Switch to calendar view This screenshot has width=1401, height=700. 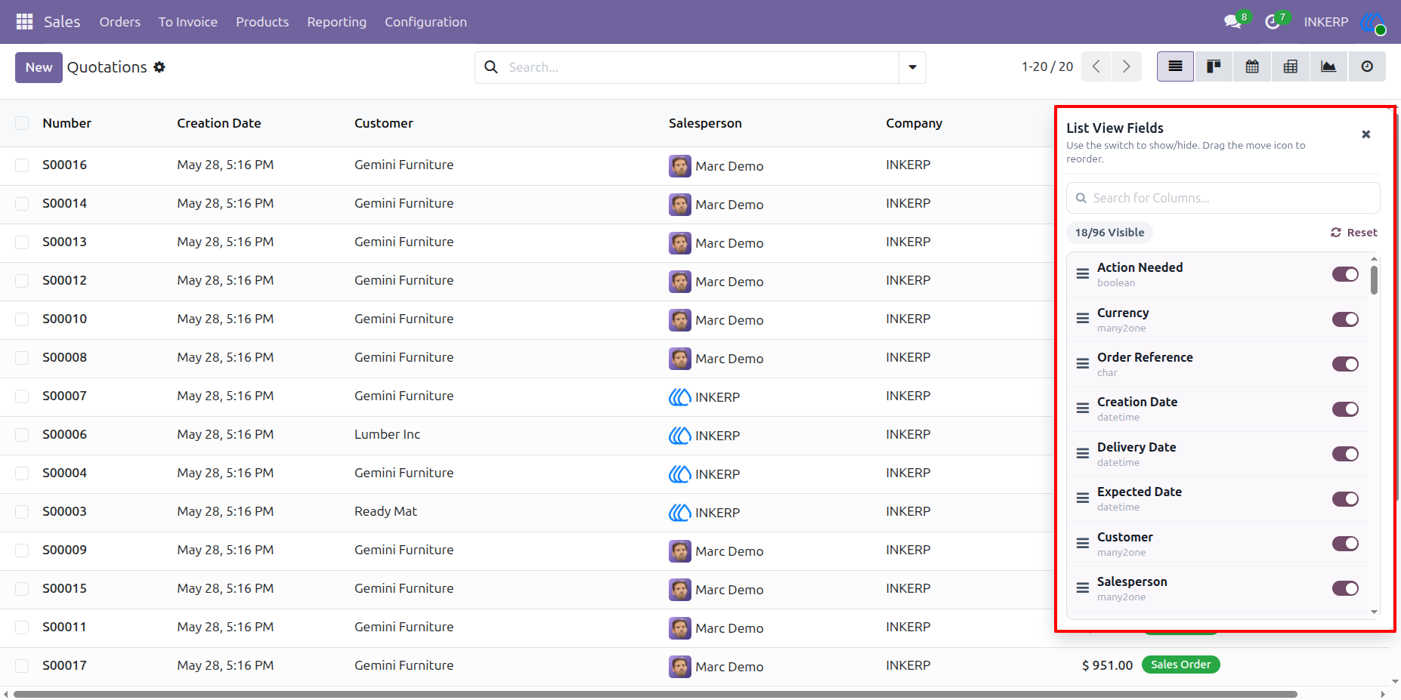[1252, 66]
